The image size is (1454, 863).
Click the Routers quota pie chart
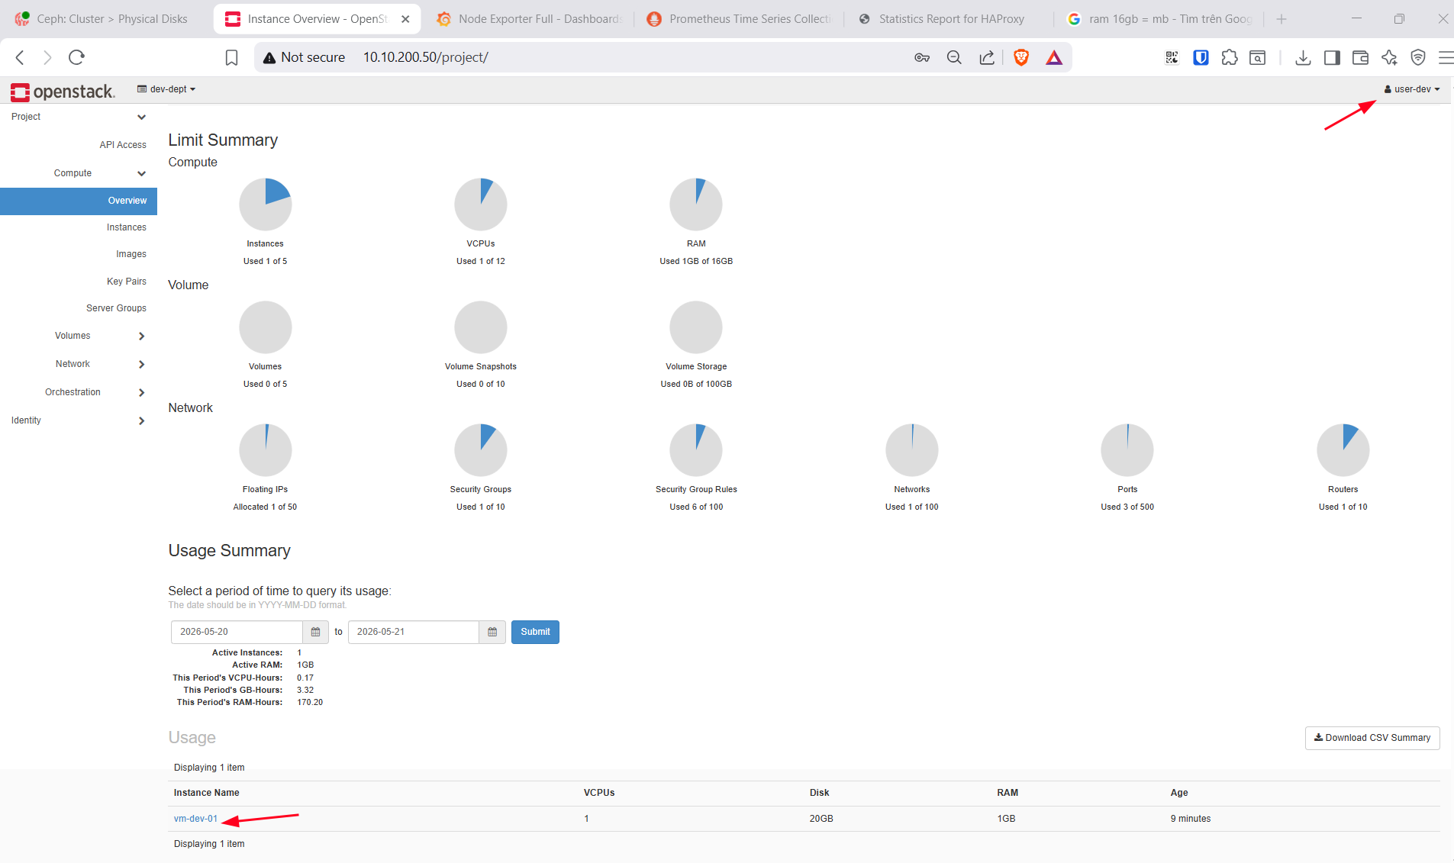coord(1343,450)
